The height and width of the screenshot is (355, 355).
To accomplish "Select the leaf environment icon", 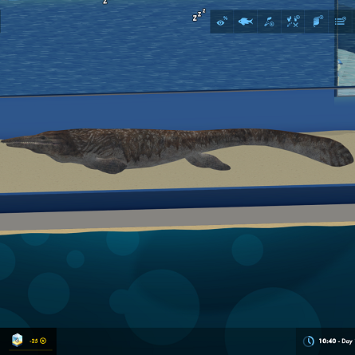I will point(317,22).
